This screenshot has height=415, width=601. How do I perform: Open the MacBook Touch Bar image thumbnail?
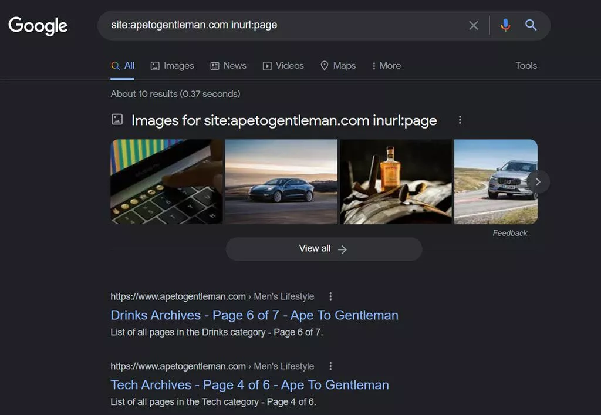pyautogui.click(x=166, y=181)
